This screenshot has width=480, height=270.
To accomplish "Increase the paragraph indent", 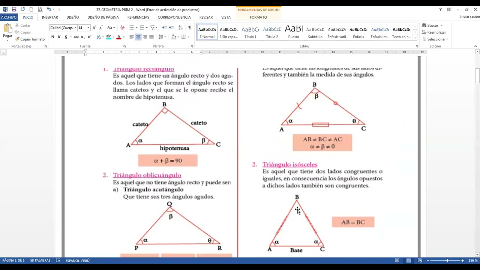I will coord(171,28).
